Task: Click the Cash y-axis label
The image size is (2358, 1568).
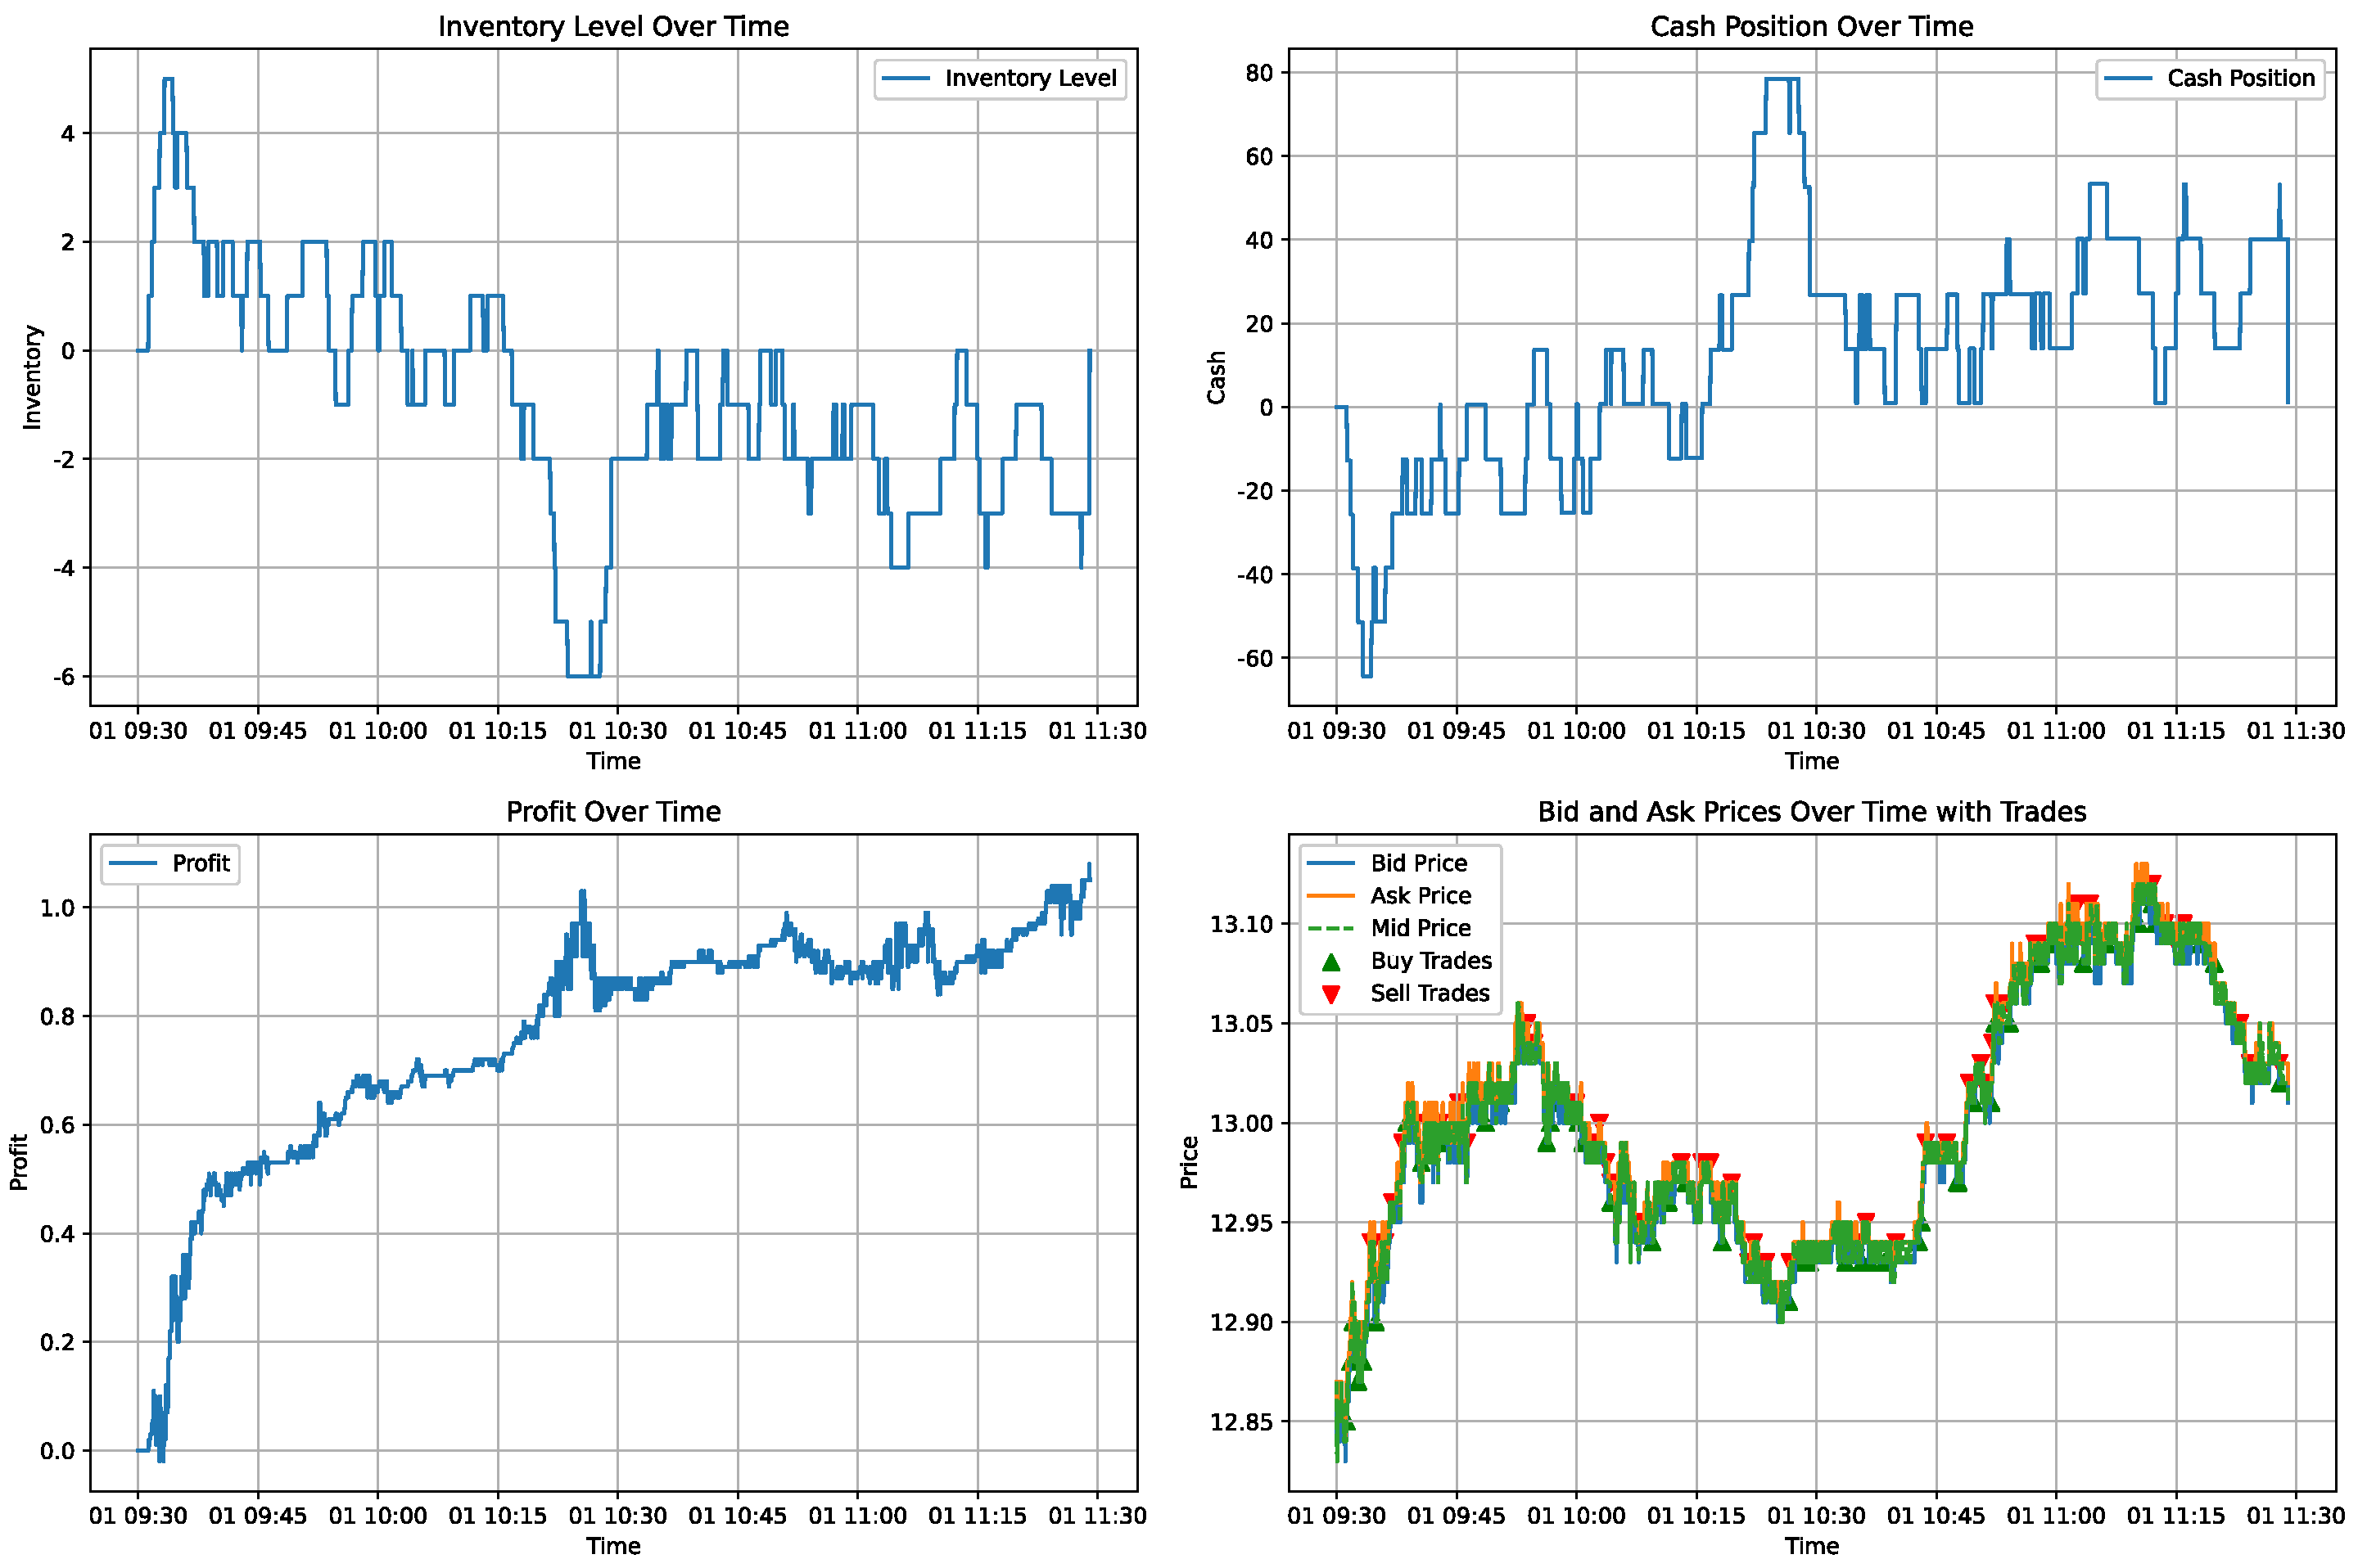Action: point(1216,377)
